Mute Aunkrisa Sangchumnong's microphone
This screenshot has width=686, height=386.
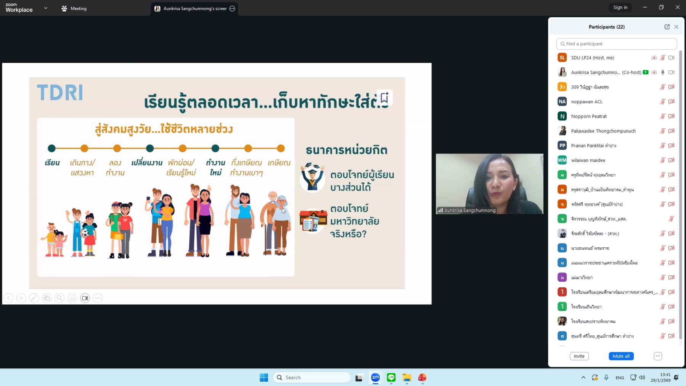pos(663,72)
